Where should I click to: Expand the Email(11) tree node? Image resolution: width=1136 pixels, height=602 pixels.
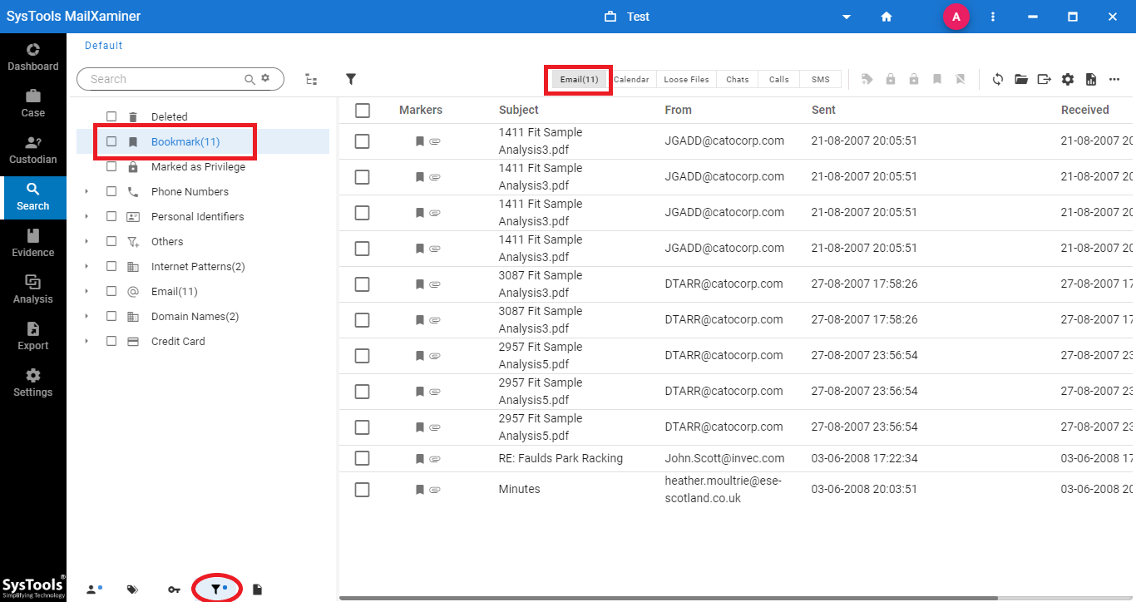point(86,291)
